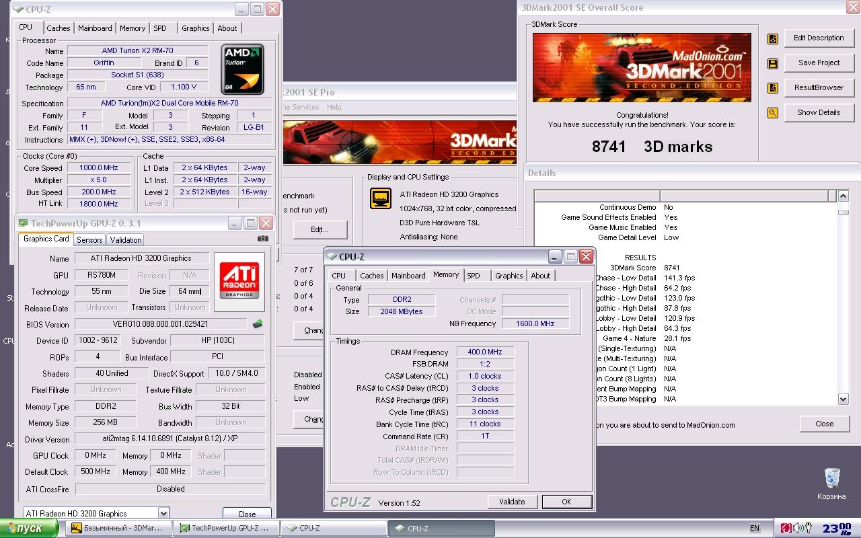
Task: Switch to Validation tab in GPU-Z
Action: 126,240
